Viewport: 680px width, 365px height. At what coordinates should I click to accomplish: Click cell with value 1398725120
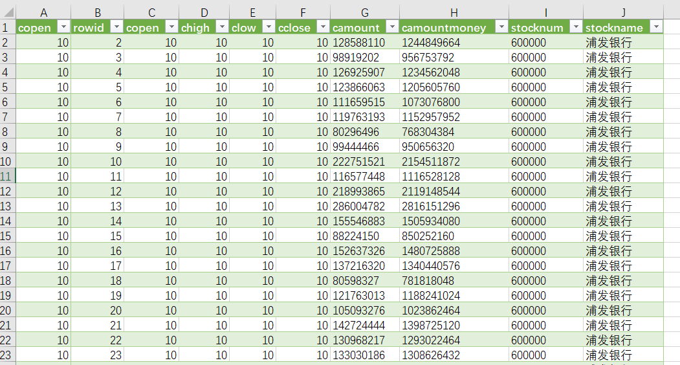[x=454, y=325]
